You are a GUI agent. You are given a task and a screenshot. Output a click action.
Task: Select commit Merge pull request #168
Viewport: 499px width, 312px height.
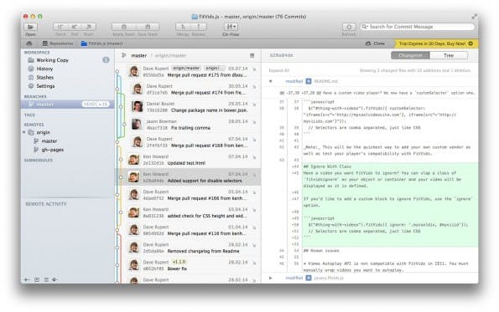pos(188,142)
